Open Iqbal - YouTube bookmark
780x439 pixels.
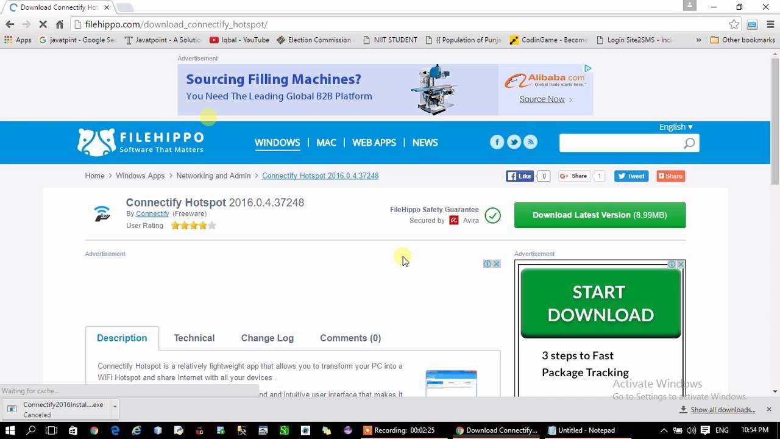239,40
